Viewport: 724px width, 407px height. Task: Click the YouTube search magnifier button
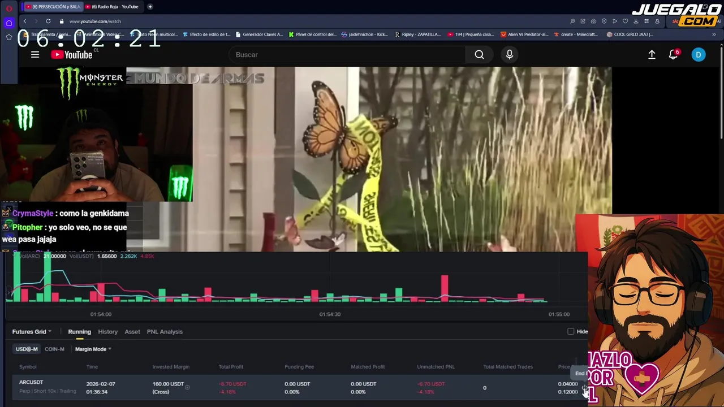pyautogui.click(x=479, y=55)
